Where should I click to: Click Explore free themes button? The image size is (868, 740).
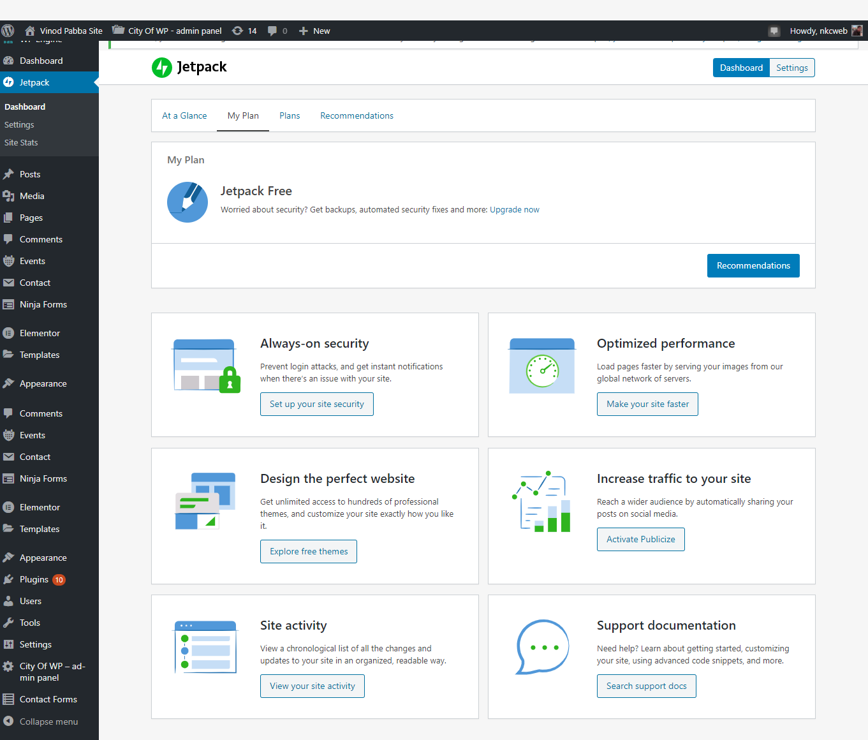pos(309,551)
